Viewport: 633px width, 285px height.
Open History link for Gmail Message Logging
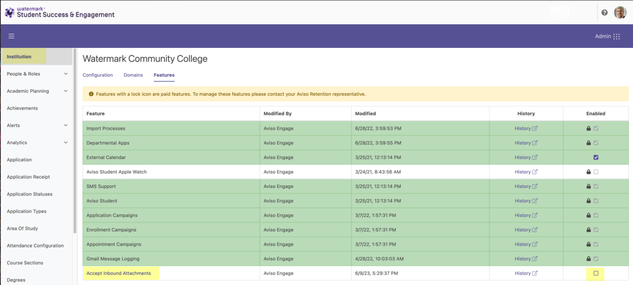coord(526,259)
